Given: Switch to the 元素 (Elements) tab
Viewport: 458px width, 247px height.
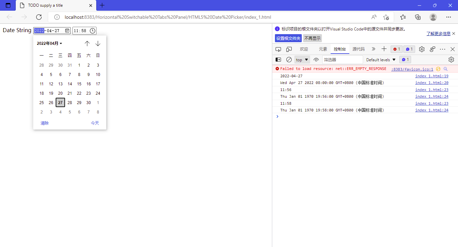Looking at the screenshot, I should coord(323,49).
